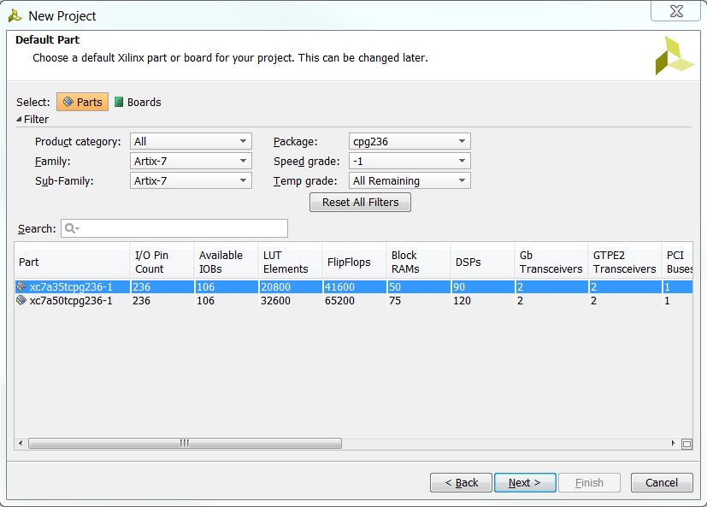This screenshot has height=507, width=707.
Task: Go to the Back page
Action: tap(461, 483)
